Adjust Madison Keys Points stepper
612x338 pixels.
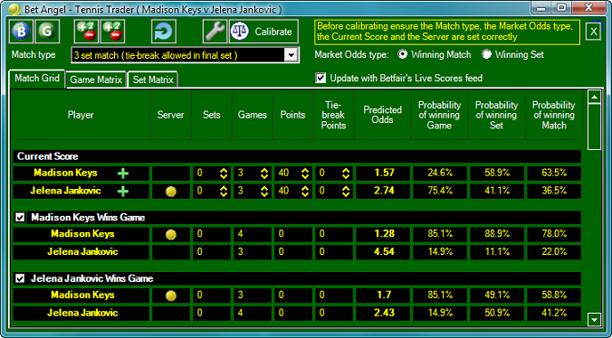305,174
